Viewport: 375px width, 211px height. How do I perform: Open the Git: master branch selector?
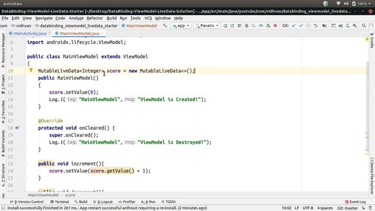[x=347, y=208]
